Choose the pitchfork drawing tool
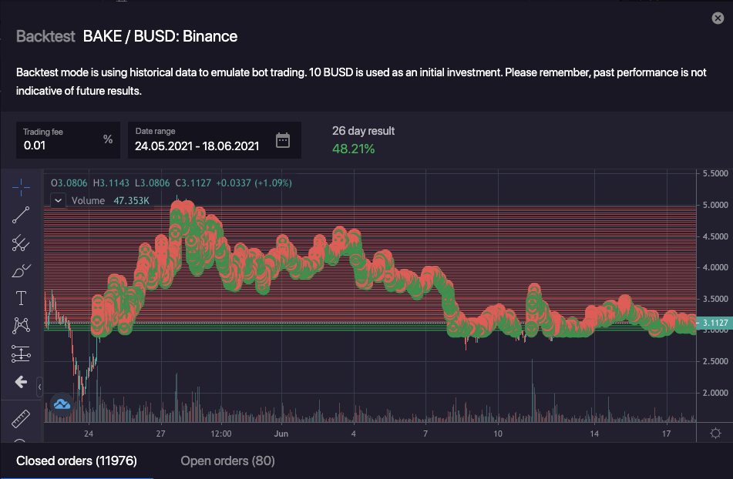Viewport: 733px width, 479px height. point(21,244)
